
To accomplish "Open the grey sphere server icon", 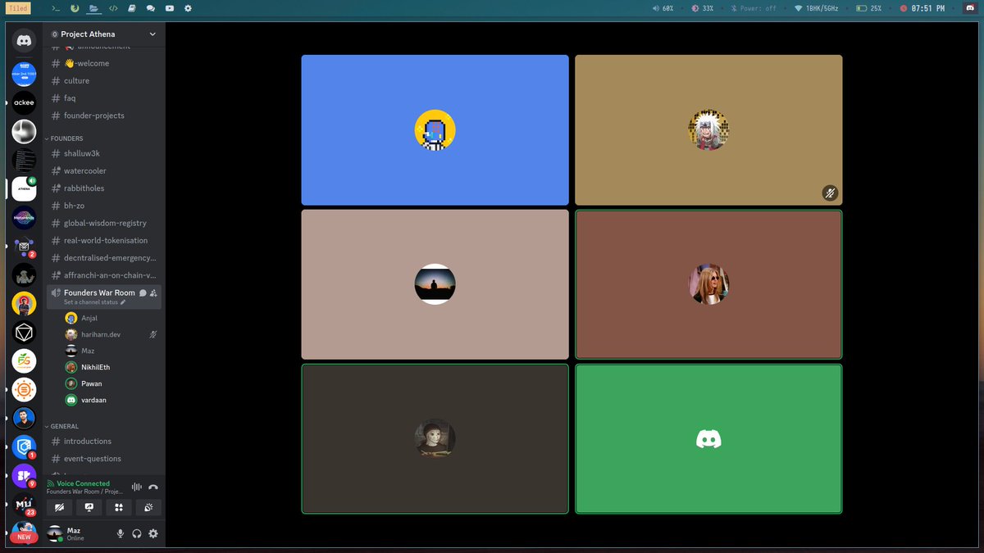I will click(24, 131).
